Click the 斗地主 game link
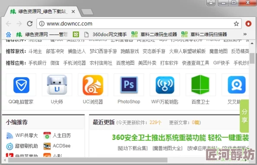 35,51
